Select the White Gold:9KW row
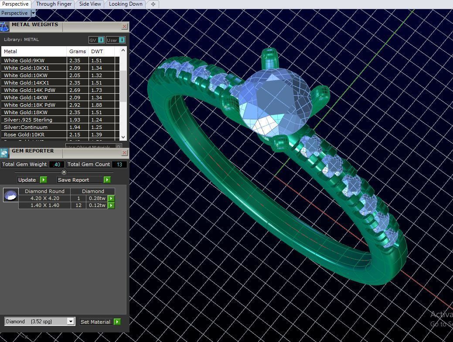Viewport: 453px width, 342px height. click(60, 61)
